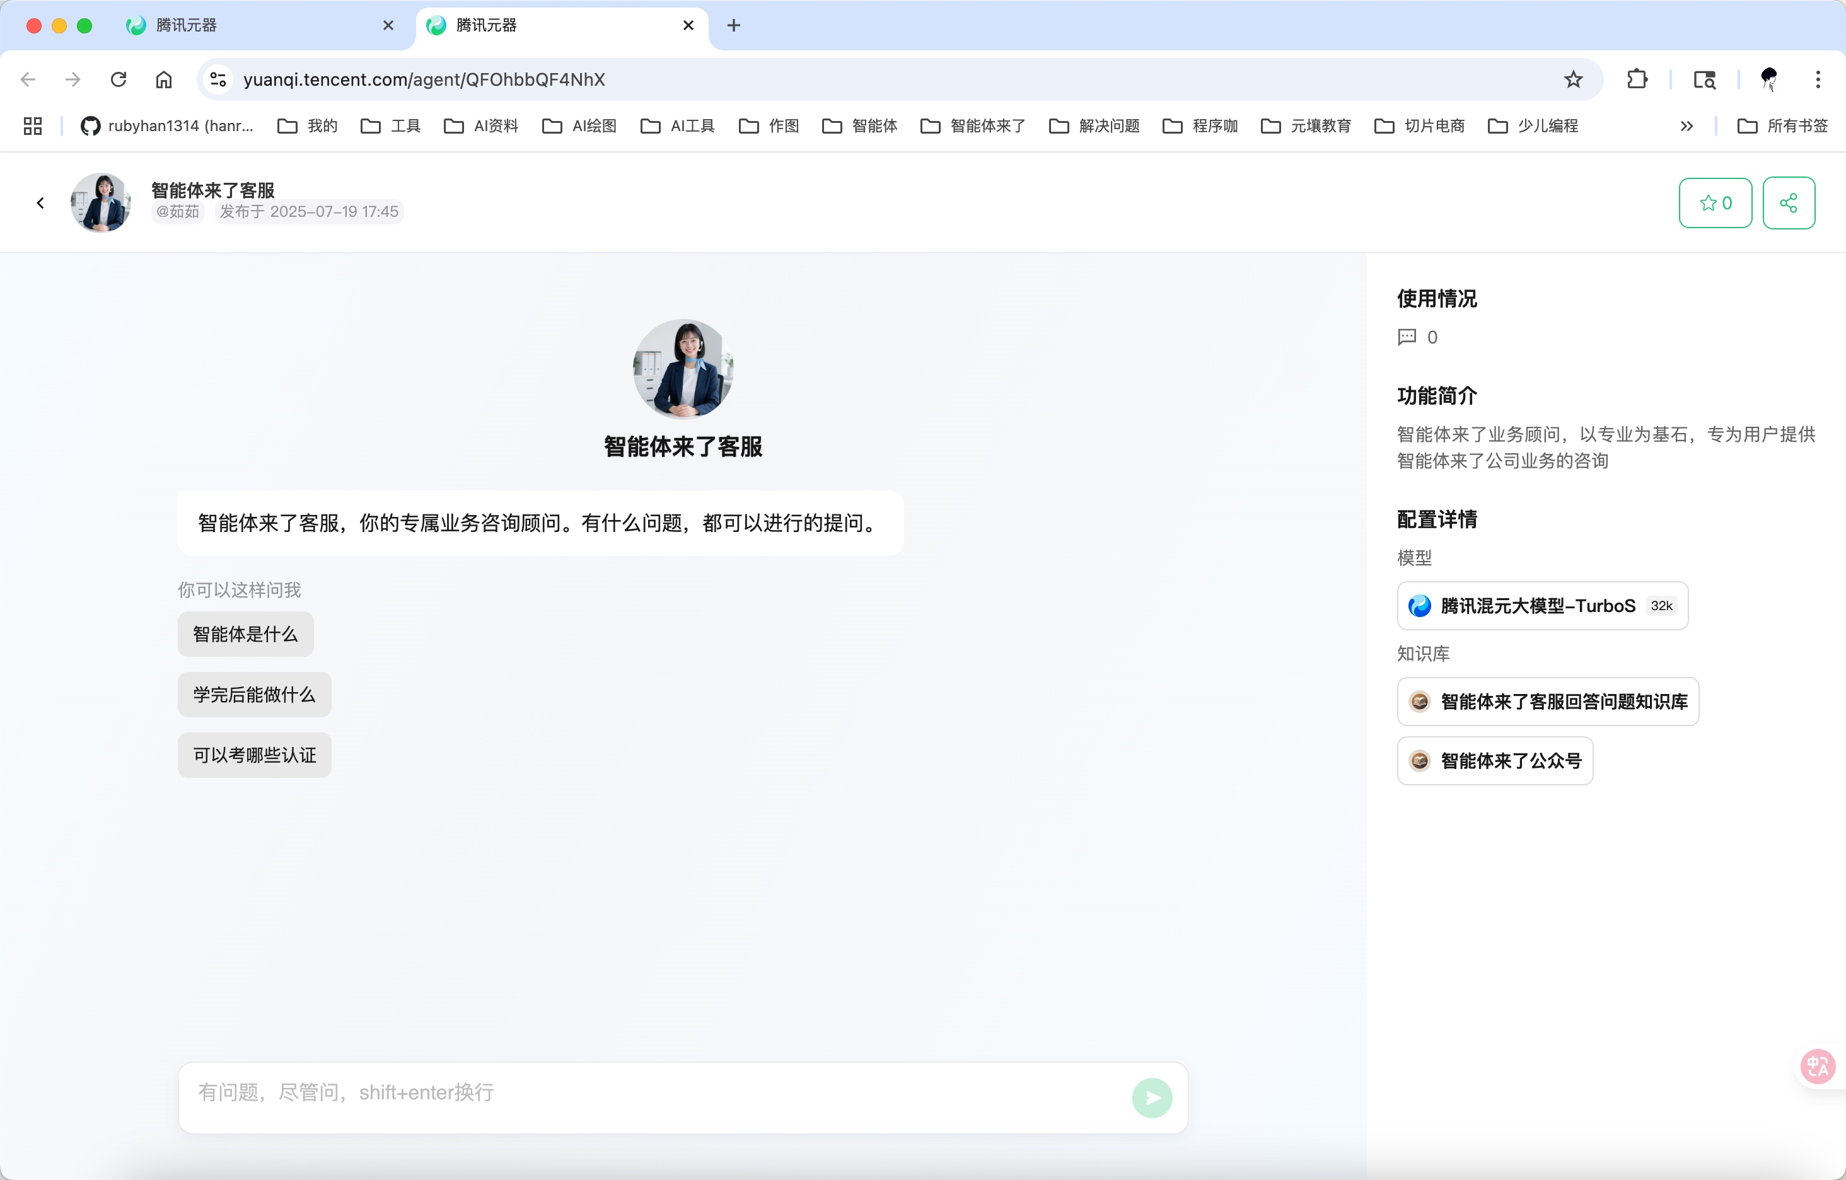Expand the overflow bookmarks chevron

(x=1686, y=125)
